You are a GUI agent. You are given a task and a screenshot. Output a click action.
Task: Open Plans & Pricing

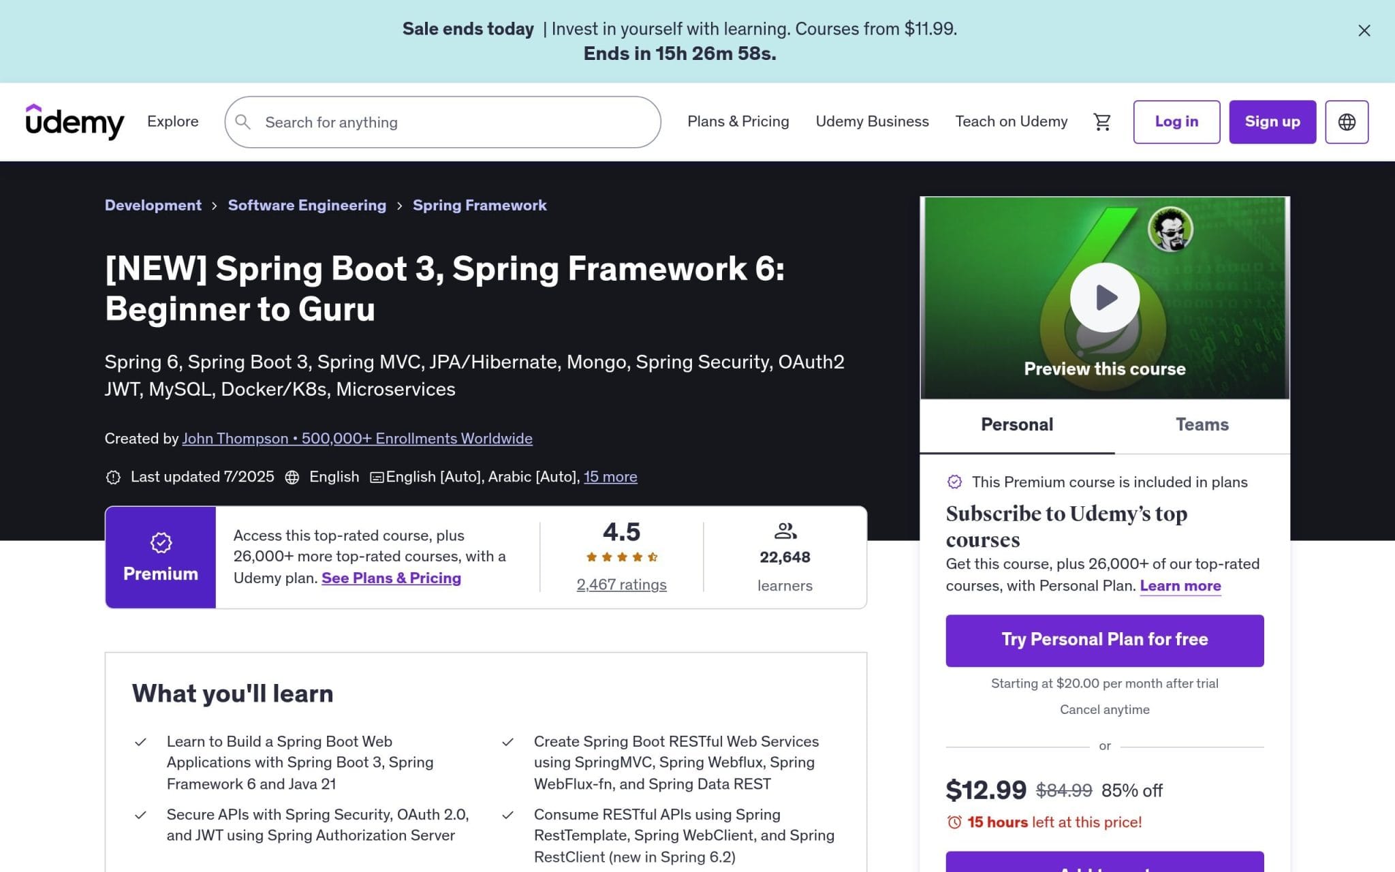point(738,121)
